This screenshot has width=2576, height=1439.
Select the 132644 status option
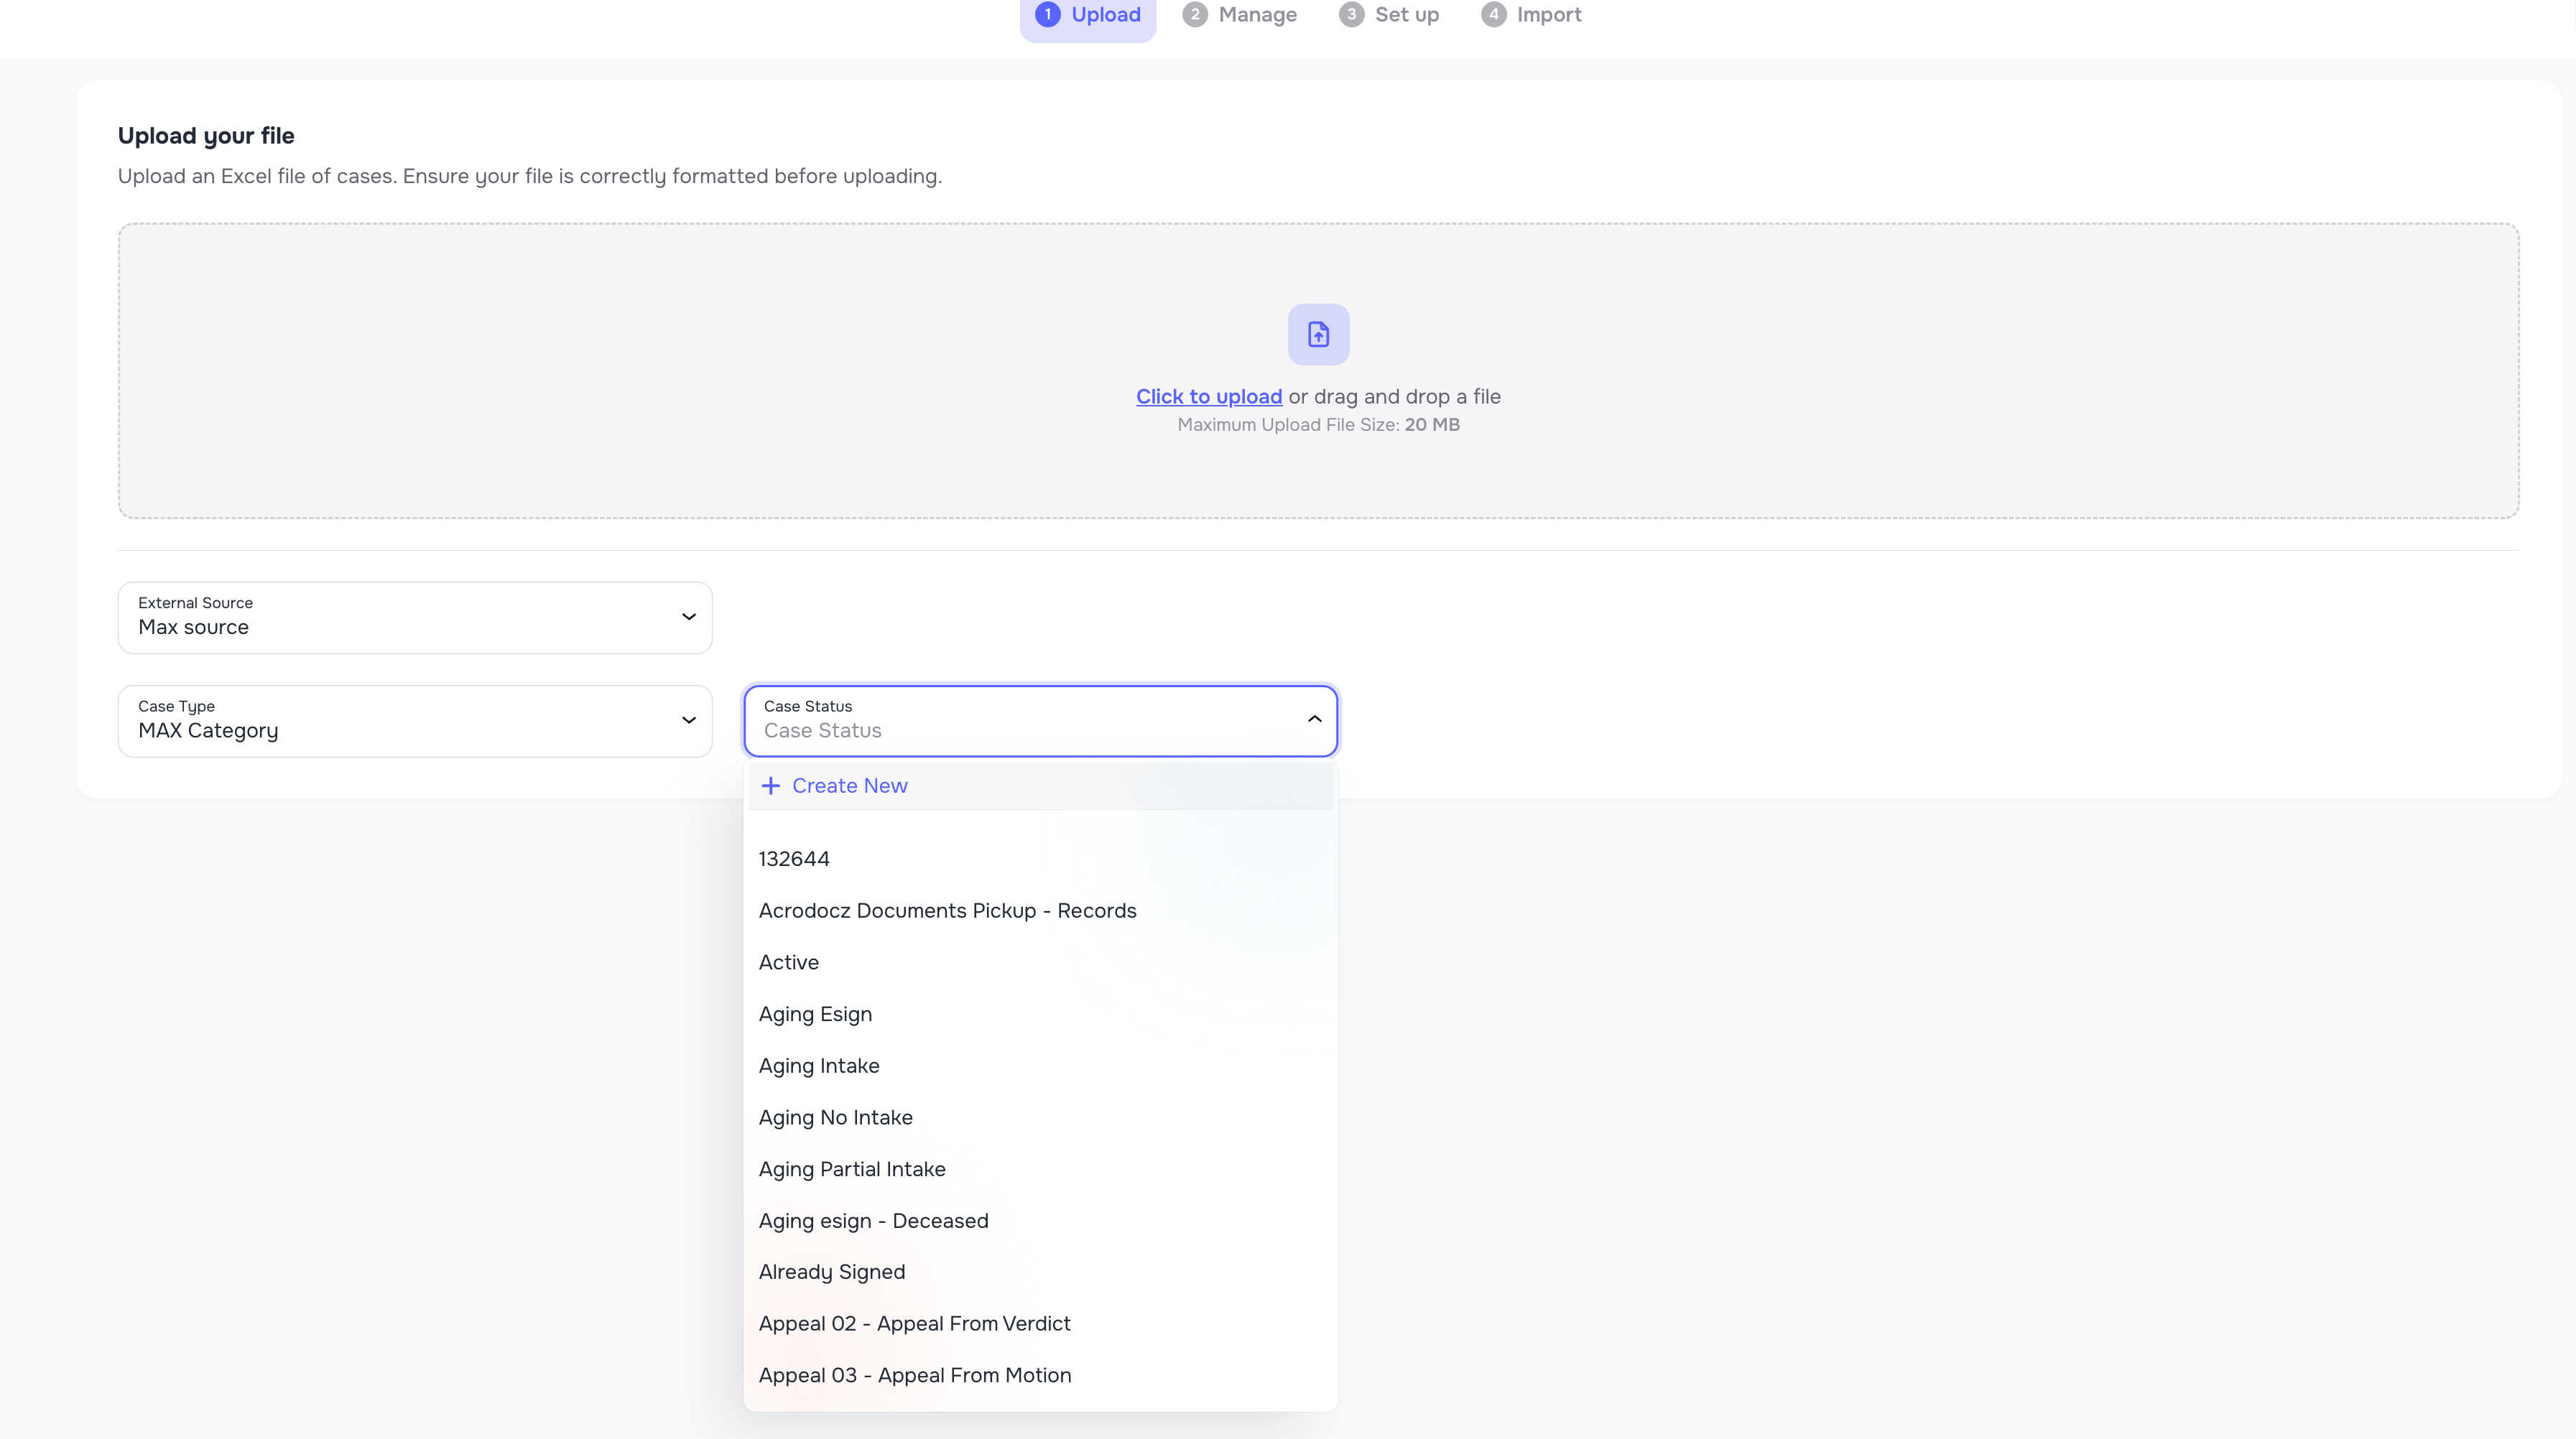(793, 857)
